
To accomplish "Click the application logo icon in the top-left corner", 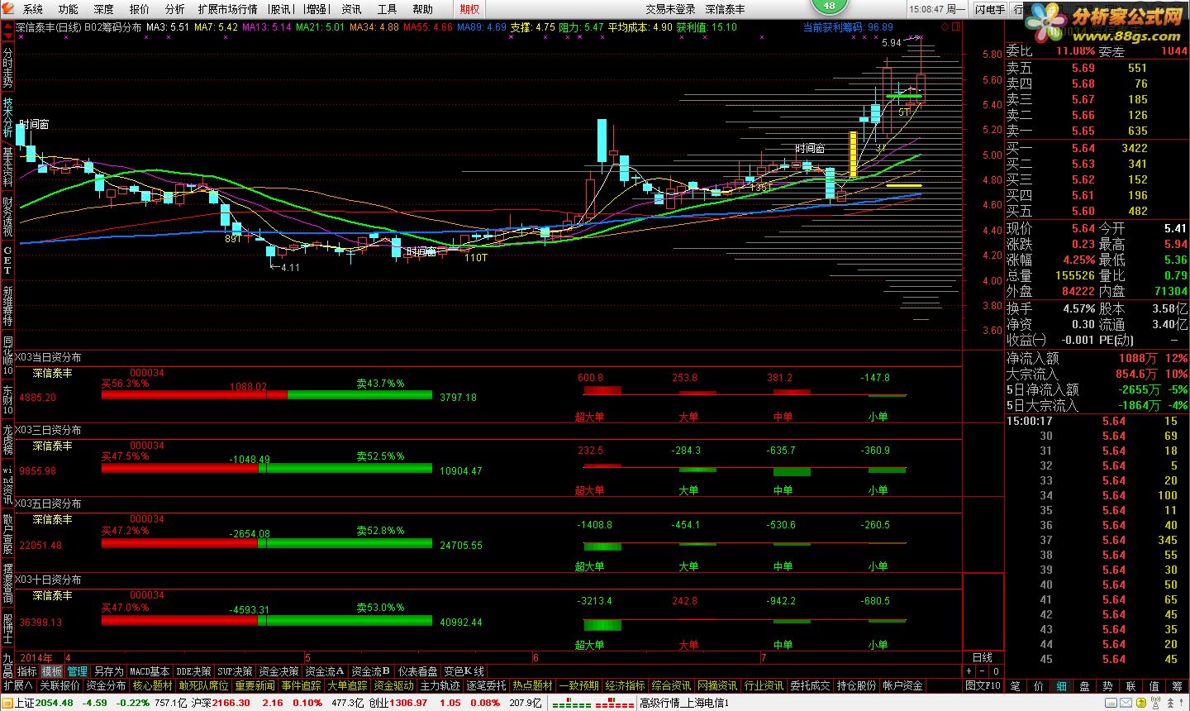I will tap(7, 9).
